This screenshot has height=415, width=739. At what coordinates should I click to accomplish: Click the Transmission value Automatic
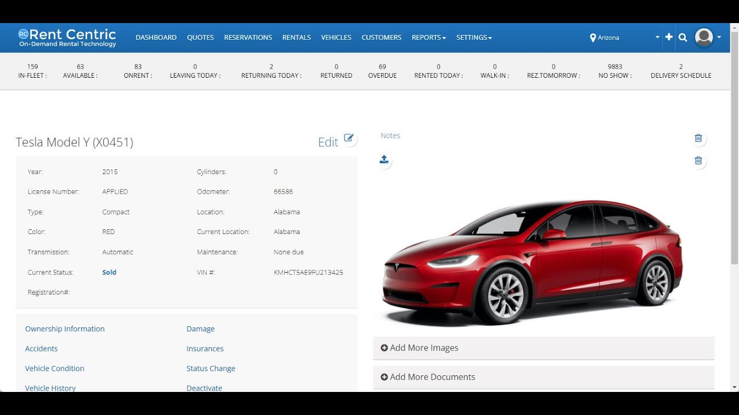click(x=118, y=252)
